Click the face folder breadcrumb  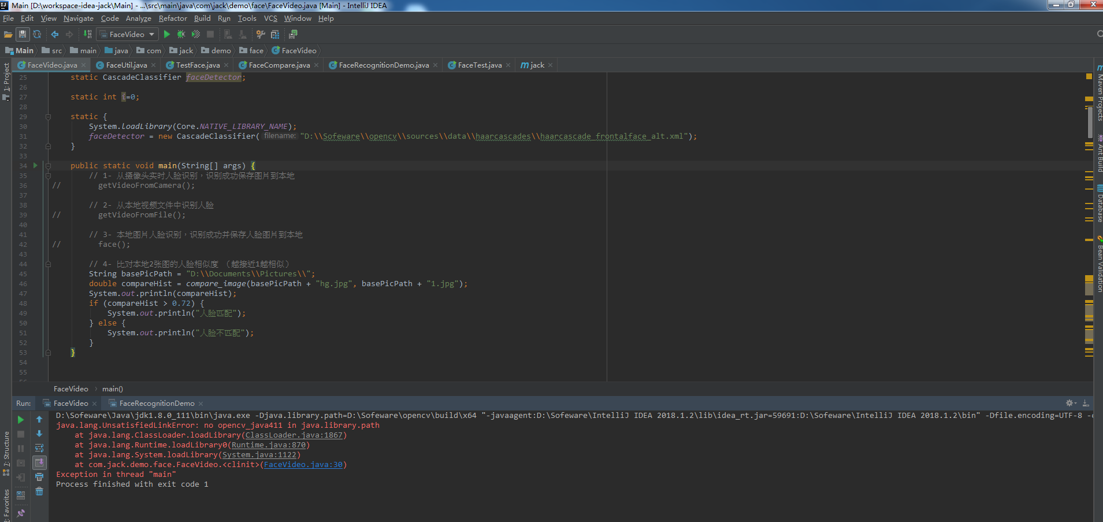[x=251, y=51]
